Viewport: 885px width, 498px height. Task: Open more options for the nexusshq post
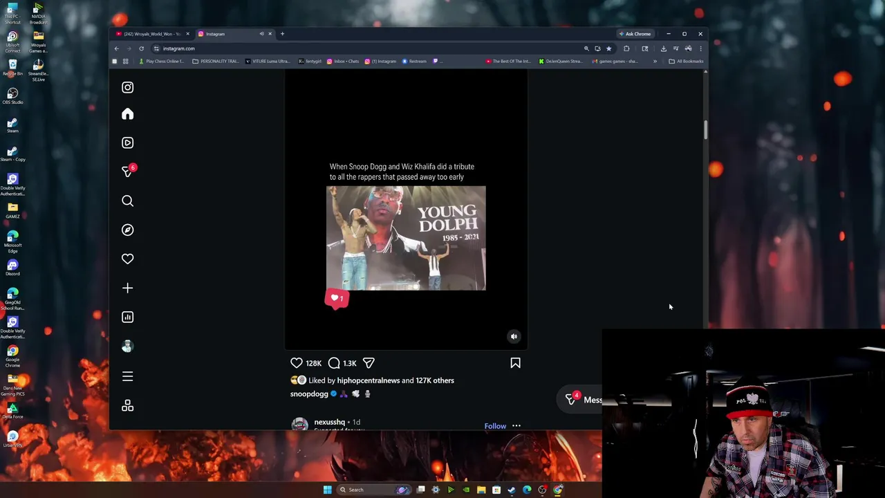(516, 426)
